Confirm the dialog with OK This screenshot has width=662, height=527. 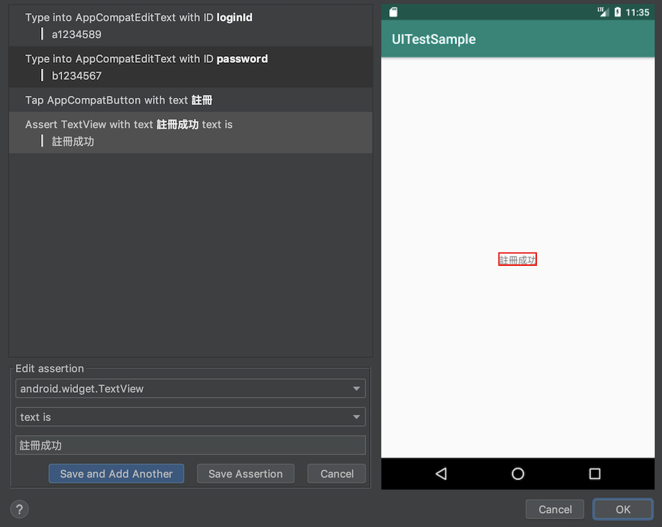623,509
